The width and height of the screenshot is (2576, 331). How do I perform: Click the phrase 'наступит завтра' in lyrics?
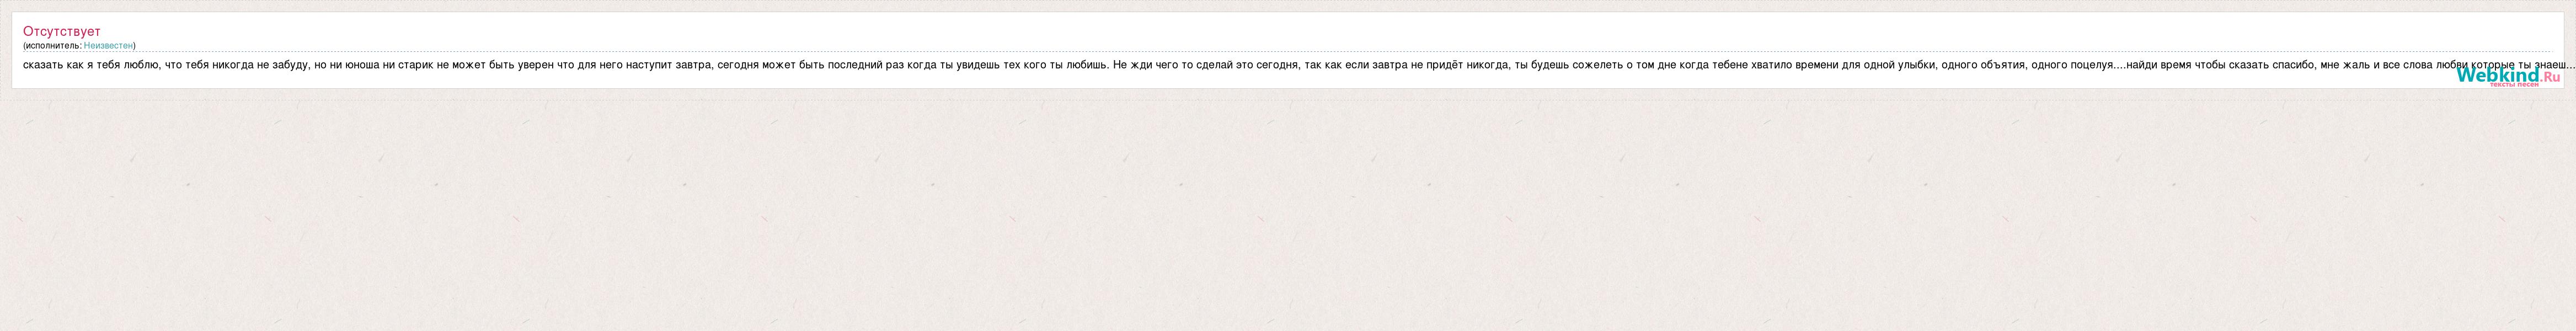668,65
